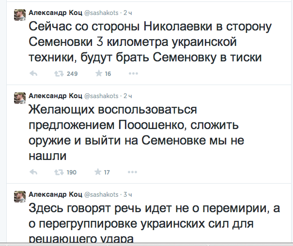Open the 3 ч timestamp link
This screenshot has width=293, height=246.
[129, 193]
